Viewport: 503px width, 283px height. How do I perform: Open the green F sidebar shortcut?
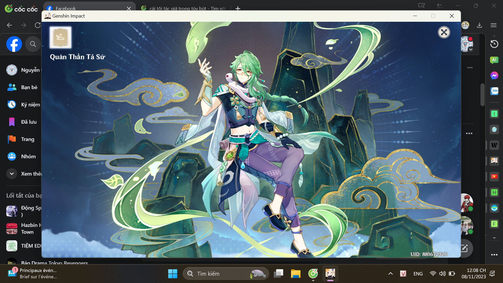pos(494,224)
